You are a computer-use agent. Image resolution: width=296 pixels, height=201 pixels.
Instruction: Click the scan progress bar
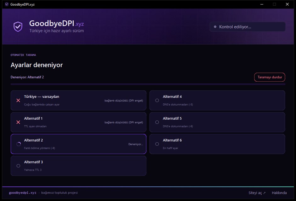(148, 84)
